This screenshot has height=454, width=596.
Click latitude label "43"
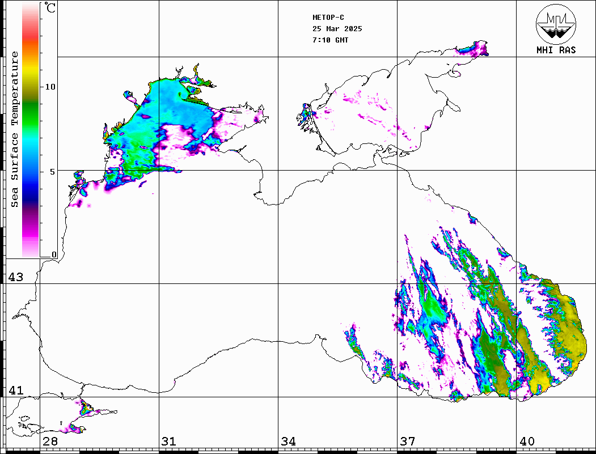(15, 277)
